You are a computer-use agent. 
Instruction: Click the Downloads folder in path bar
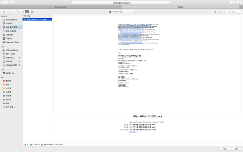tap(34, 145)
